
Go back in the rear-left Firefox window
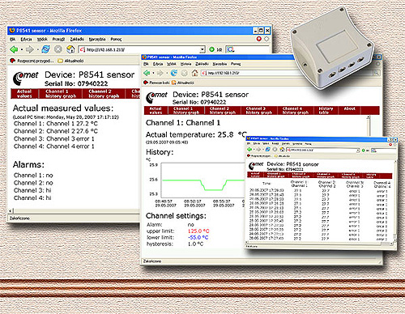(x=14, y=49)
